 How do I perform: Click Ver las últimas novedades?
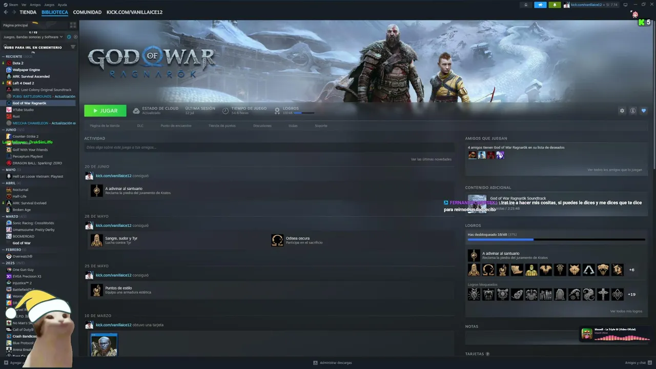431,159
